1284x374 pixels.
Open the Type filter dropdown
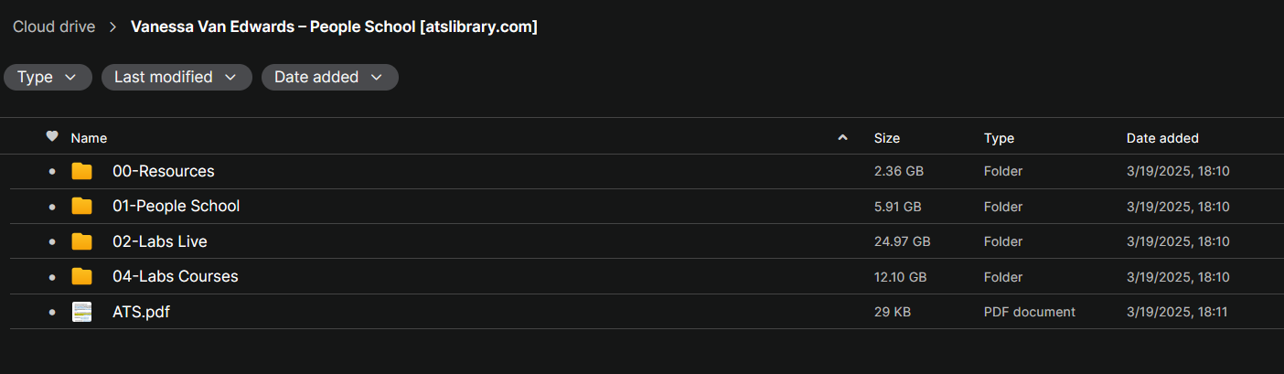(48, 78)
